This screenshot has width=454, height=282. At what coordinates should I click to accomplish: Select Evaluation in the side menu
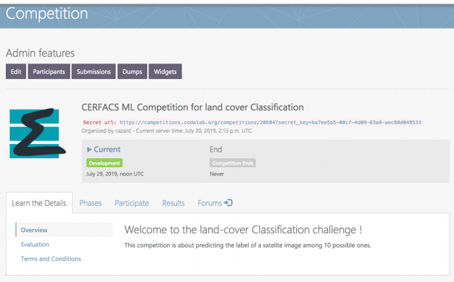35,244
